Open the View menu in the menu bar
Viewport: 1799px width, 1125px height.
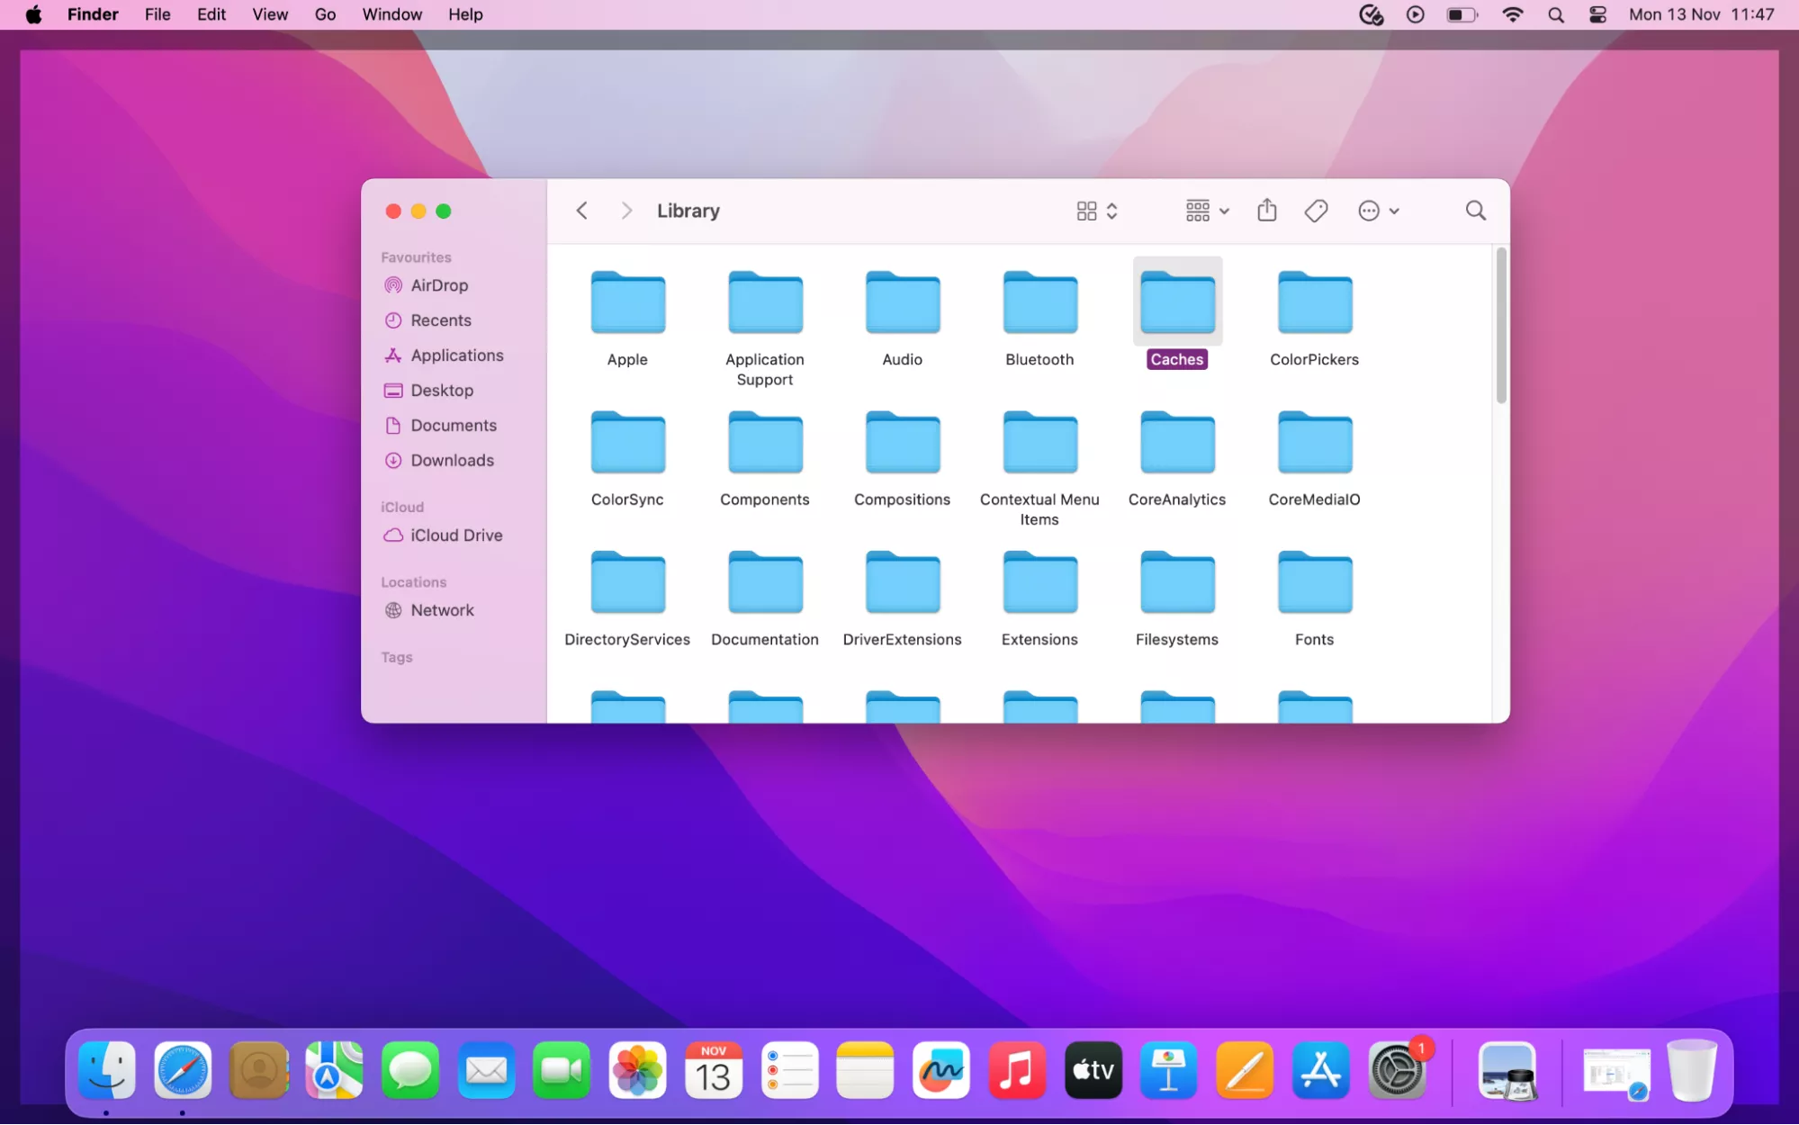269,14
